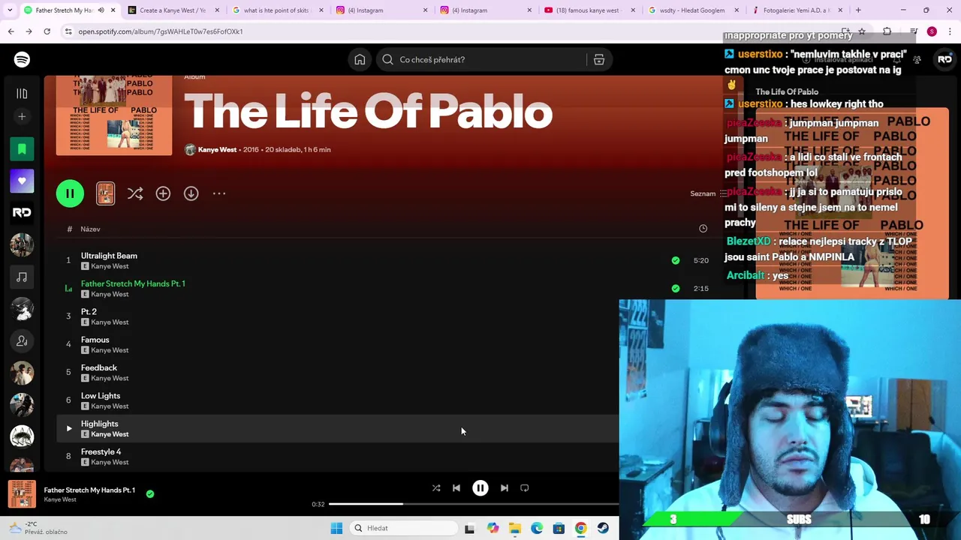Toggle shuffle in player bar

[x=436, y=488]
